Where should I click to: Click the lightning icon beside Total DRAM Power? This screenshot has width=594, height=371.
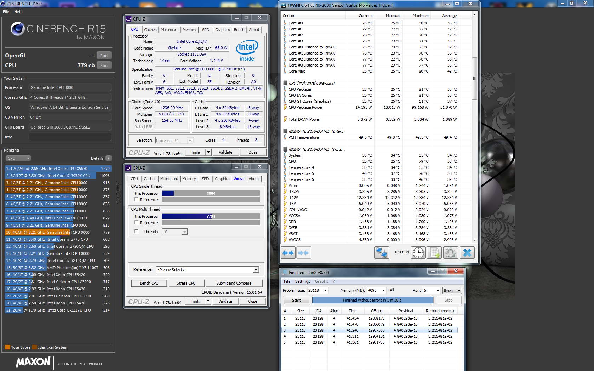(285, 119)
